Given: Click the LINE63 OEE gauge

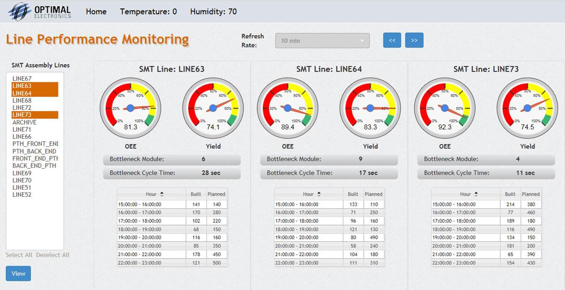Looking at the screenshot, I should point(130,108).
